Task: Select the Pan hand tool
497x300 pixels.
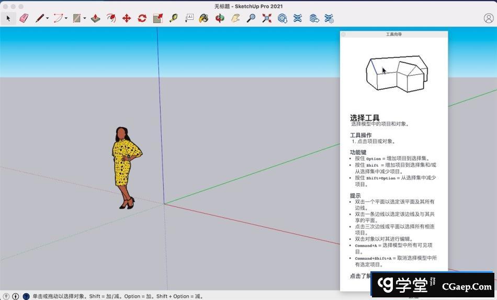Action: click(235, 18)
